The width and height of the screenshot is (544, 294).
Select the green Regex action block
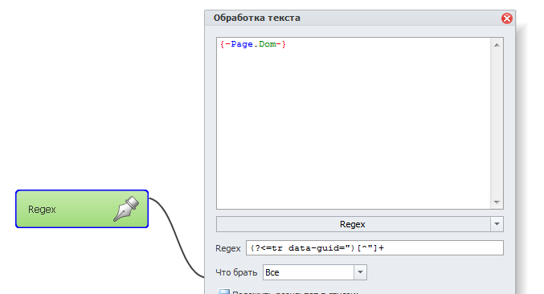pyautogui.click(x=82, y=209)
